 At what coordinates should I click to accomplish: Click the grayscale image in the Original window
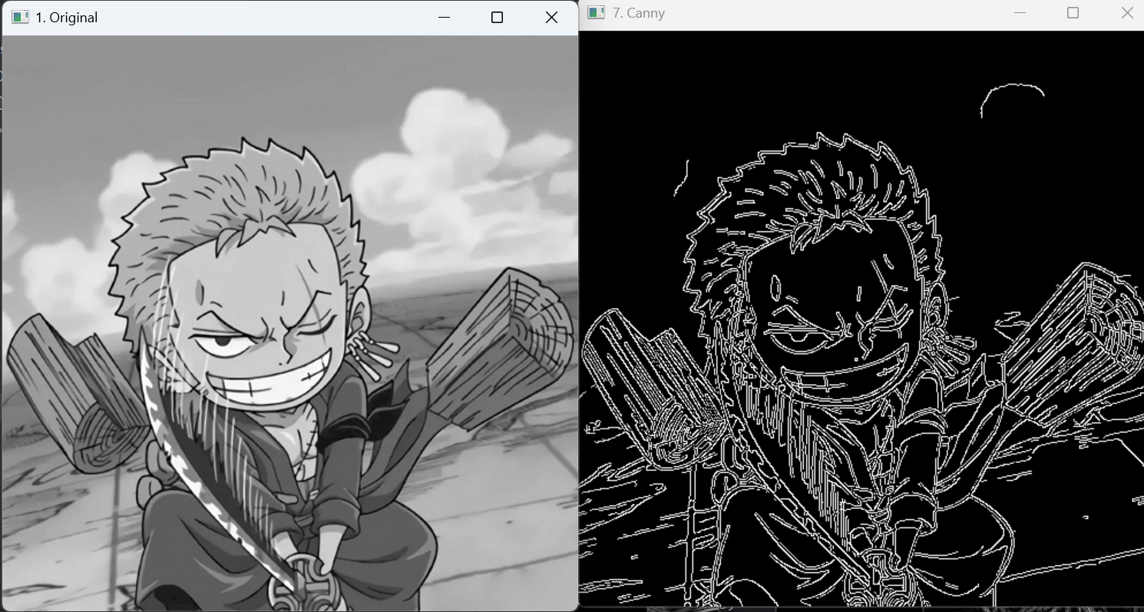[x=289, y=323]
